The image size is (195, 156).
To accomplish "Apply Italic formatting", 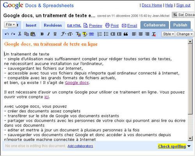I will point(48,34).
